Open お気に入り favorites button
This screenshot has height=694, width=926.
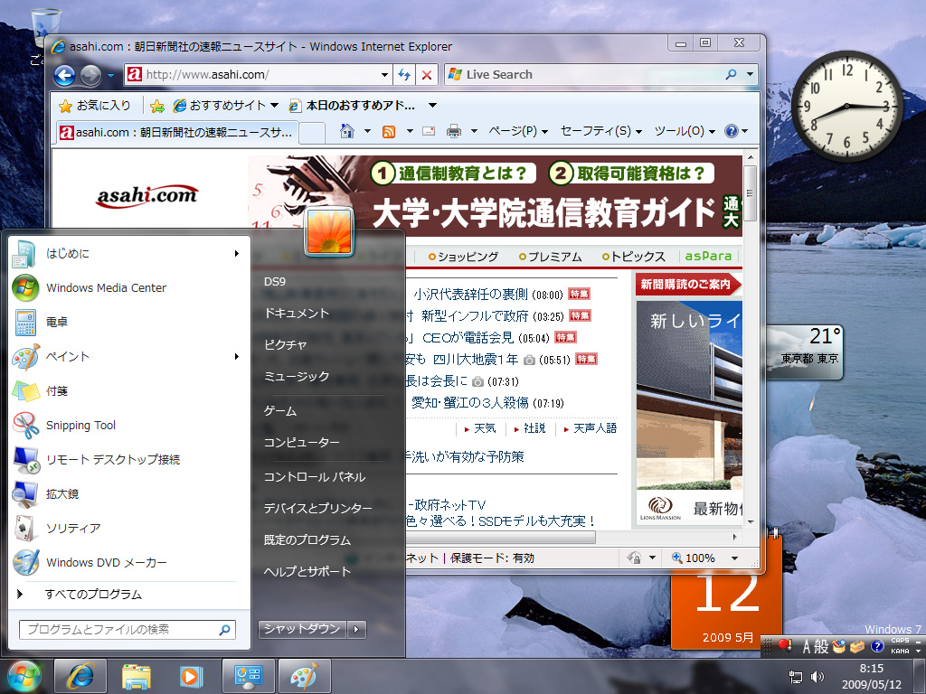pos(95,106)
